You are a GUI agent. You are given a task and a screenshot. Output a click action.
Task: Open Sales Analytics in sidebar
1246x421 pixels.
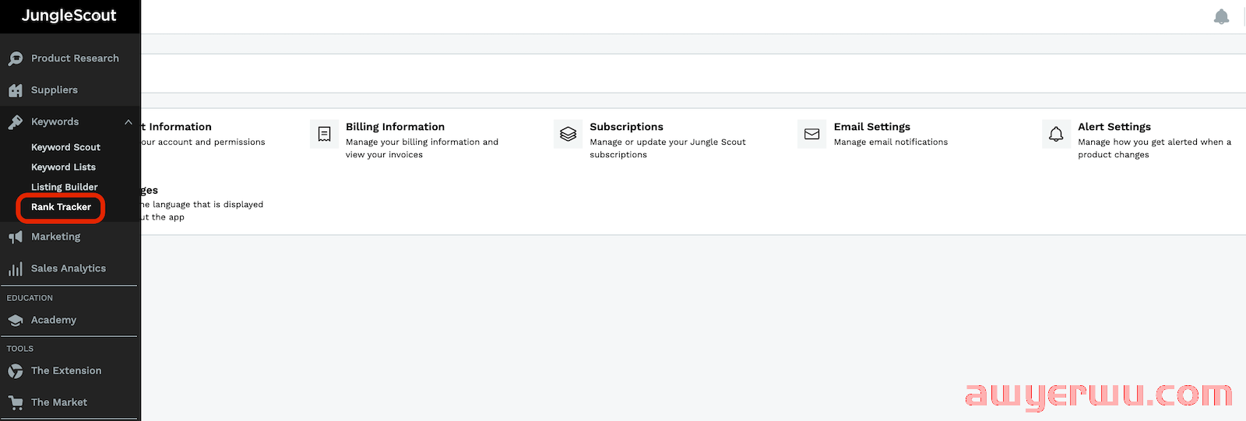pyautogui.click(x=70, y=268)
